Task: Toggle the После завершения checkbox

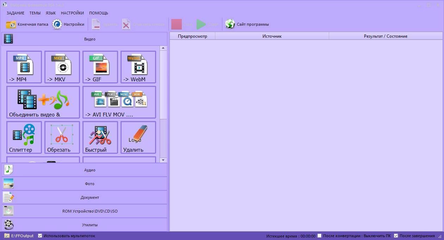Action: [x=396, y=236]
